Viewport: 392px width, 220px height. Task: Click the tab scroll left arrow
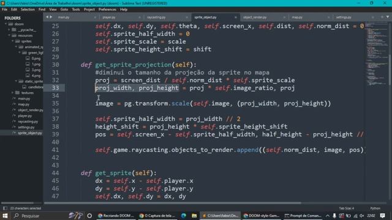[47, 17]
